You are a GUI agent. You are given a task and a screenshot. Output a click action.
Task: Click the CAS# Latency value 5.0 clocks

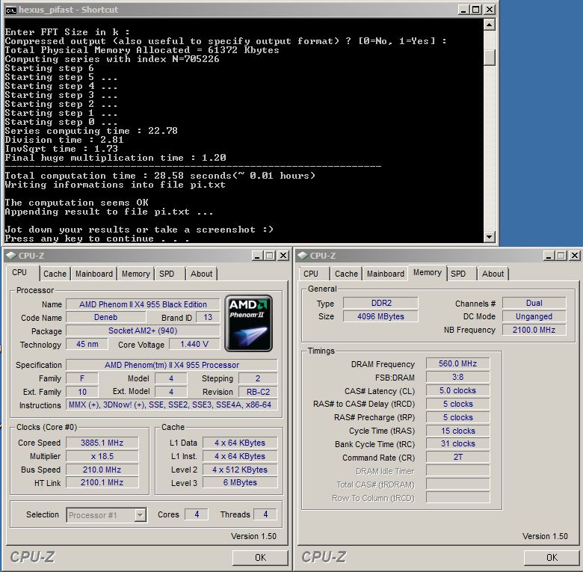457,390
